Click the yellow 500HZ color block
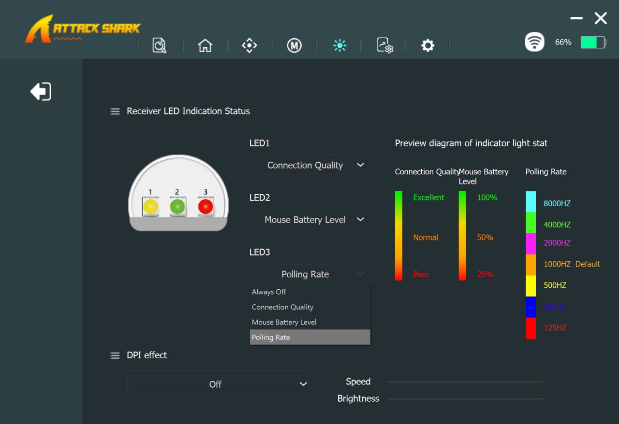The height and width of the screenshot is (424, 619). tap(531, 286)
